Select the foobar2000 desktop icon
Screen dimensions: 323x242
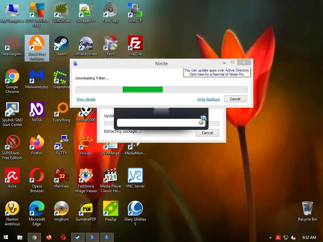[86, 115]
